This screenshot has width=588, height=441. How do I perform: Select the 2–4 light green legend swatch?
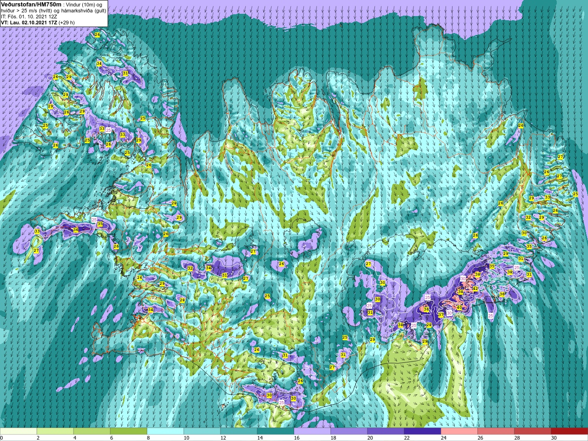tap(55, 431)
